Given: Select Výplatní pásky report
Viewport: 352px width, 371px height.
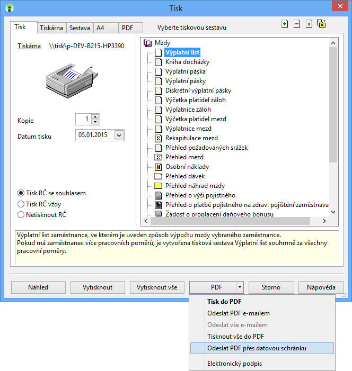Looking at the screenshot, I should tap(186, 81).
